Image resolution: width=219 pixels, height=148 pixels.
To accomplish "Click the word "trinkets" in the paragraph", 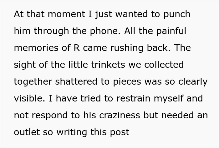I will point(108,65).
